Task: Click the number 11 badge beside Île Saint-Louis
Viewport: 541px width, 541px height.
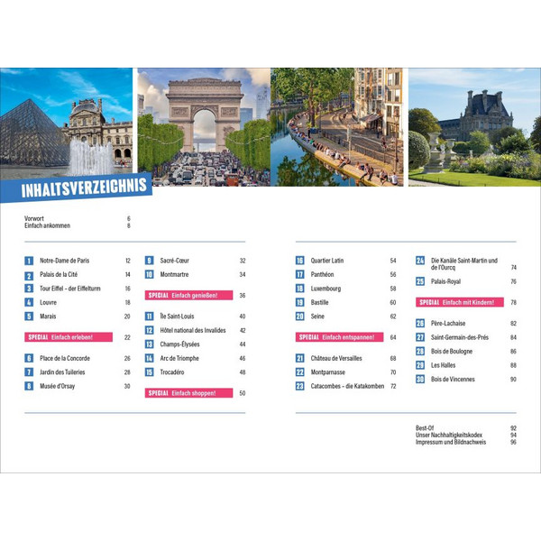Action: [149, 316]
